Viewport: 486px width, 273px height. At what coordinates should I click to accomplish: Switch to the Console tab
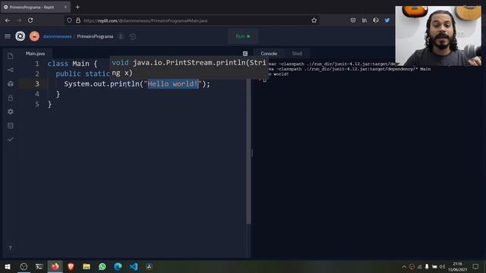click(269, 54)
